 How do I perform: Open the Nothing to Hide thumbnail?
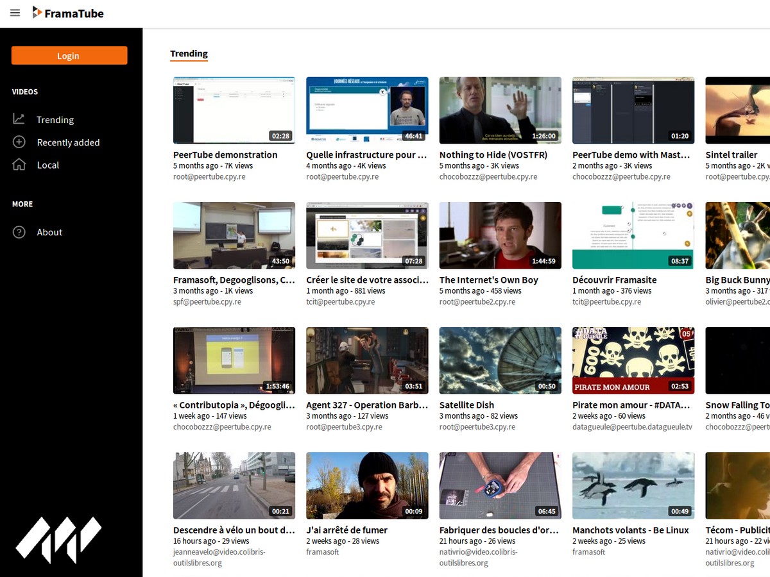coord(501,110)
